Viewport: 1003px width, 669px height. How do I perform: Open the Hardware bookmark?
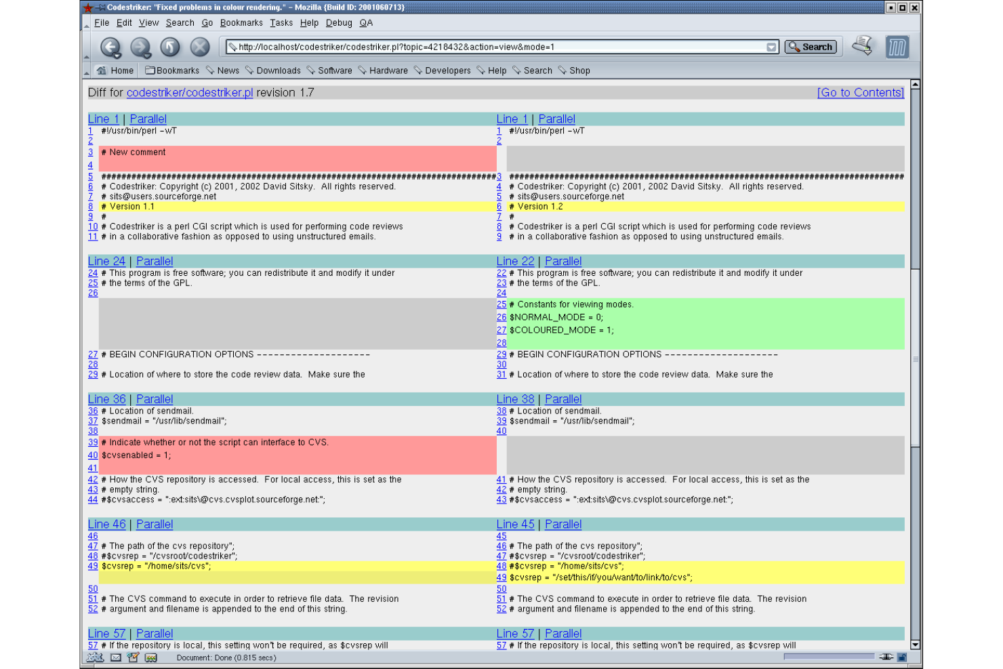click(x=383, y=70)
